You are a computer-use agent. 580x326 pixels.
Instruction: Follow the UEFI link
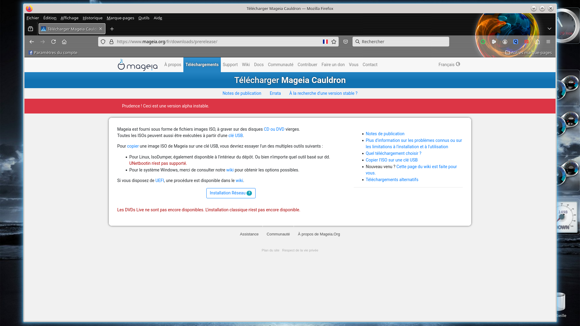pyautogui.click(x=159, y=181)
